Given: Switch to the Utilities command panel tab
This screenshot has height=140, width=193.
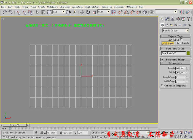Looking at the screenshot, I should pyautogui.click(x=189, y=19).
